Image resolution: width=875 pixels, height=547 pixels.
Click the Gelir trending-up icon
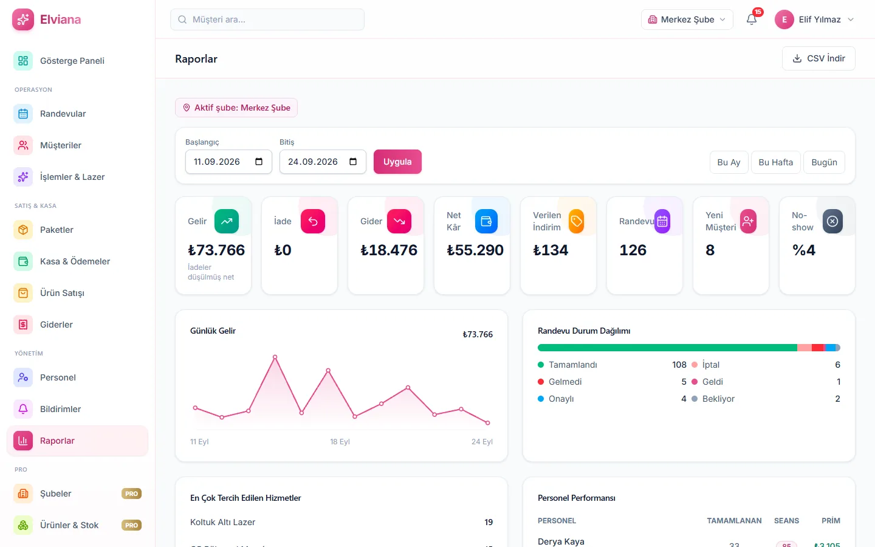pos(227,221)
